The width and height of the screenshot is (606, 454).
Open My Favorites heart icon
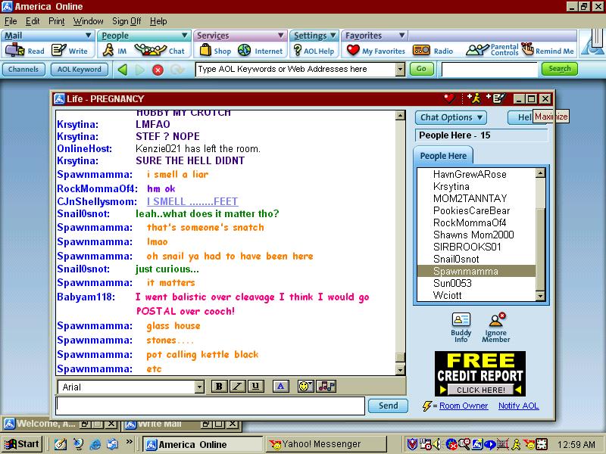(x=375, y=51)
